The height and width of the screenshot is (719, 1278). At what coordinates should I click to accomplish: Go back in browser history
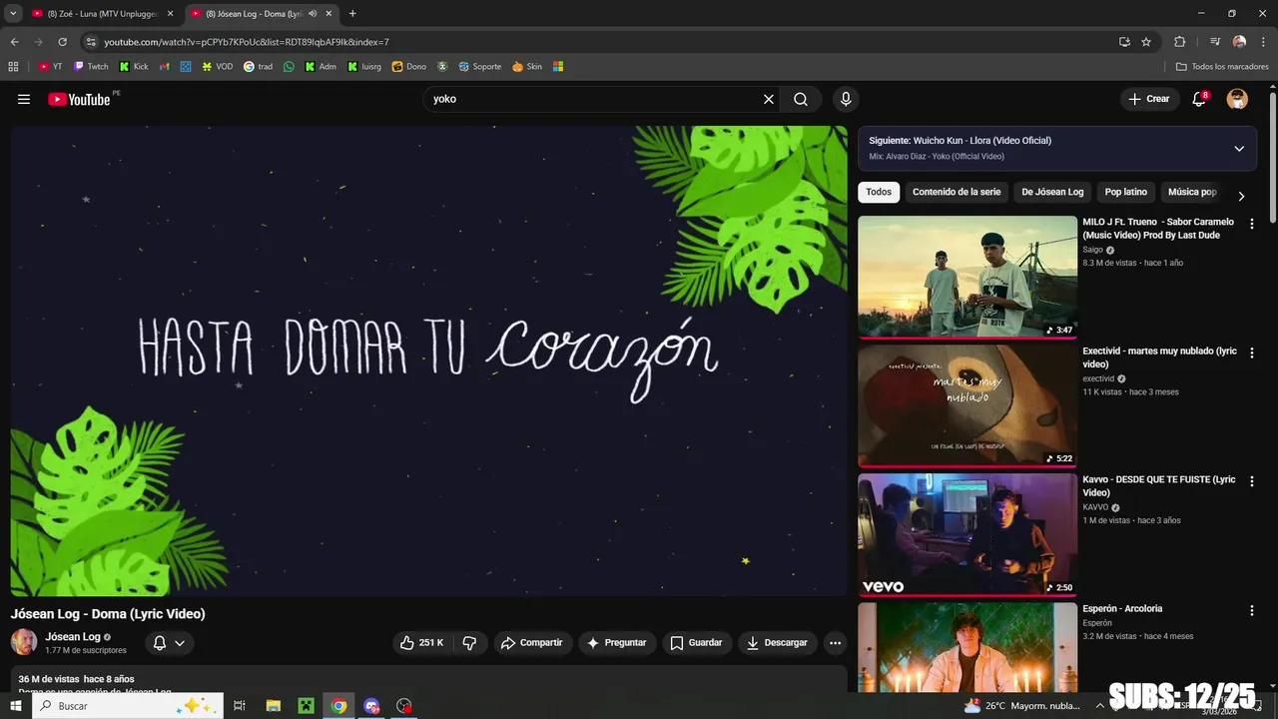point(14,42)
